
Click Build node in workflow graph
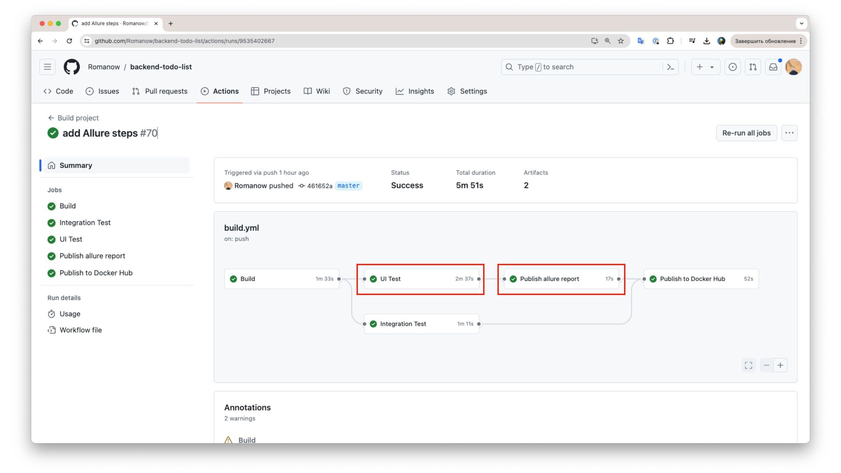[x=282, y=279]
